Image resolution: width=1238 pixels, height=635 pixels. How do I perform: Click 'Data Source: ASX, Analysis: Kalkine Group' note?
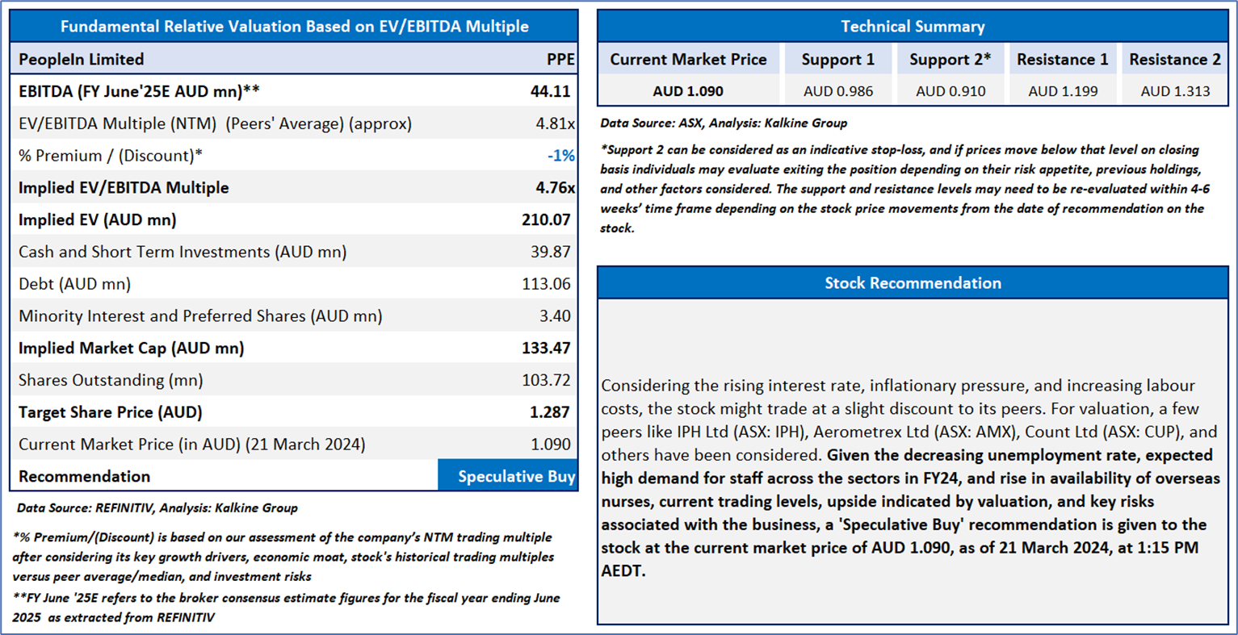(x=724, y=123)
